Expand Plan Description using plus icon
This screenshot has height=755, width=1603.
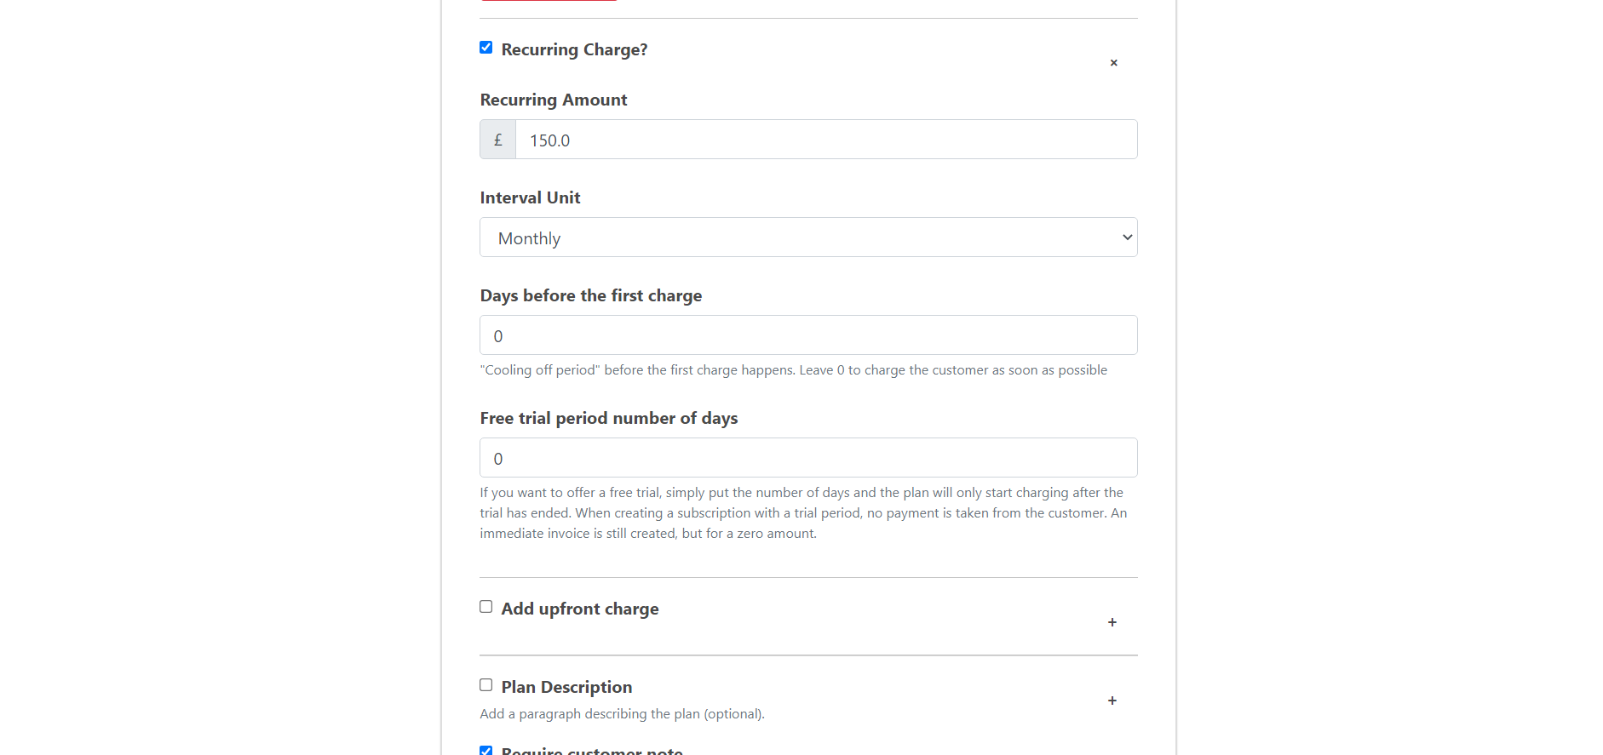pos(1112,701)
